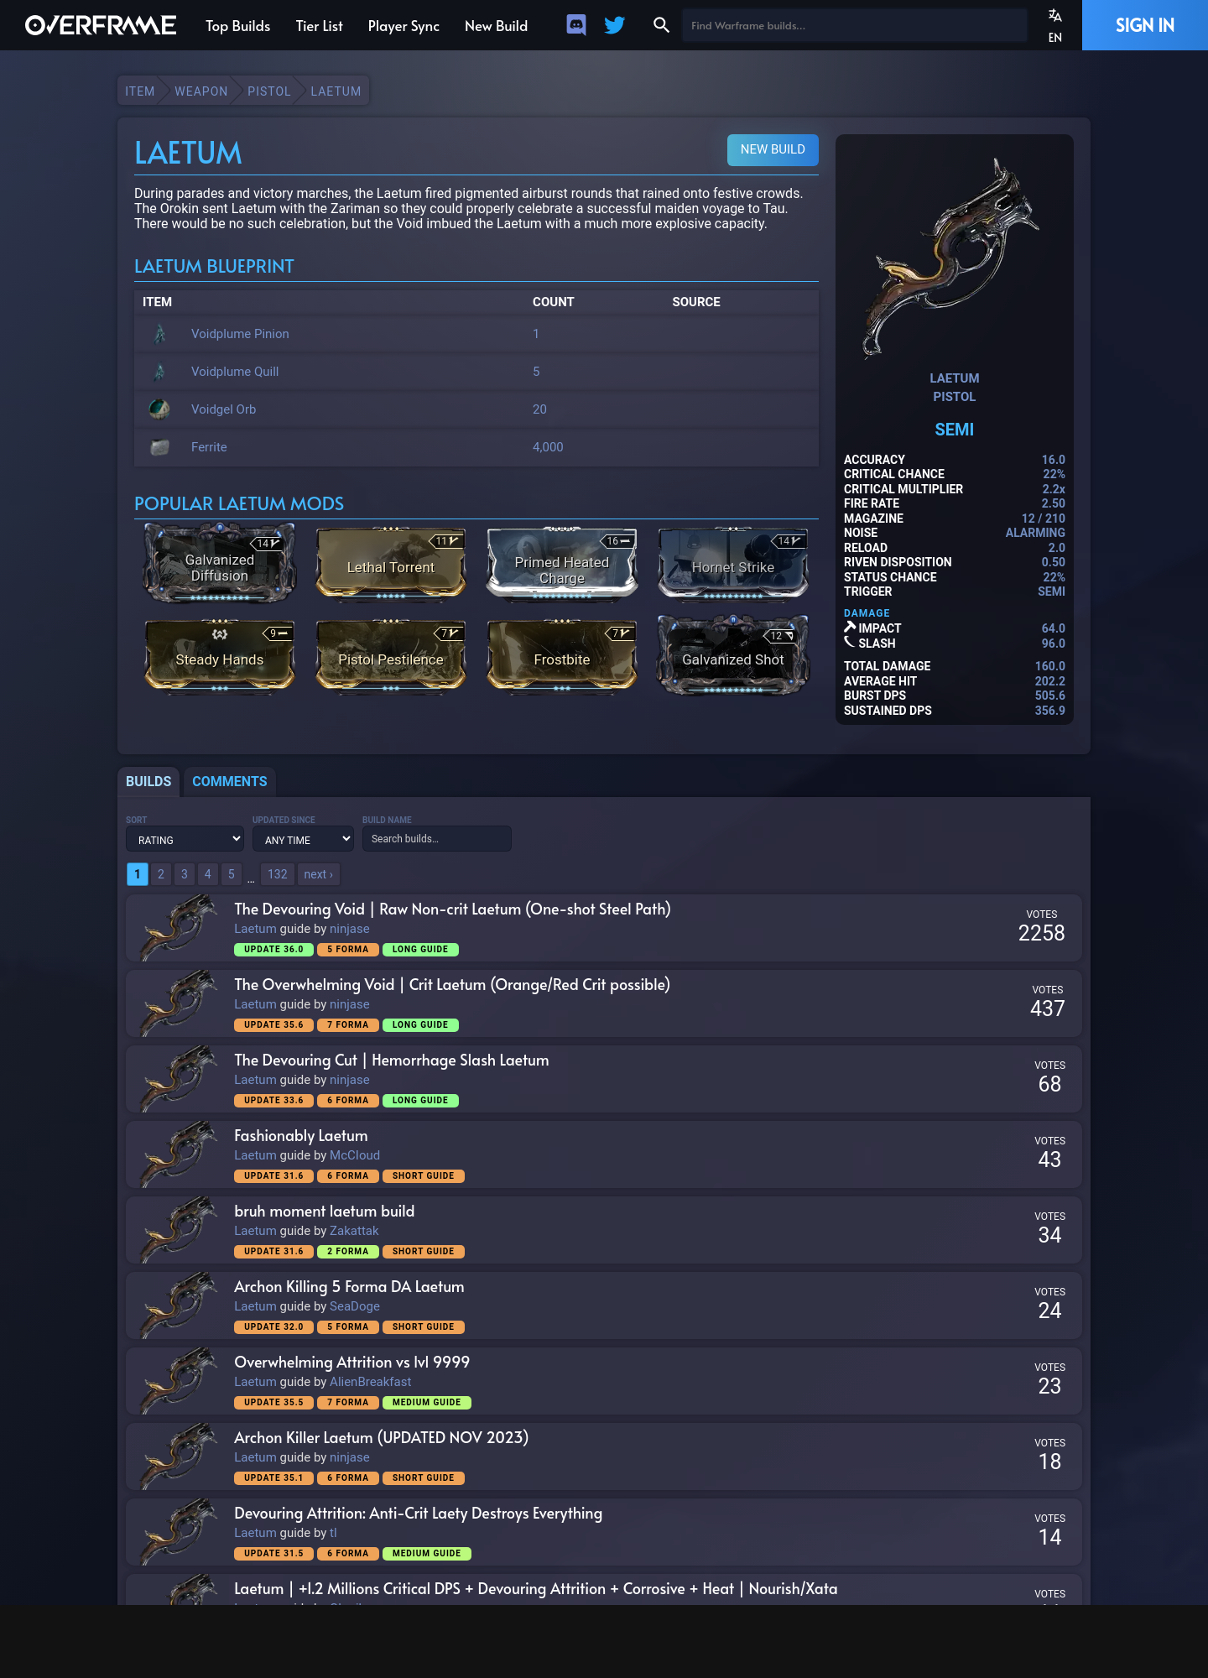Open the Primed Heated Charge mod card
This screenshot has height=1678, width=1208.
562,563
